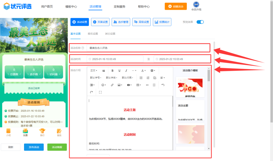Viewport: 273px width, 161px height.
Task: Open the 排行 tab in preview footer
Action: 42,132
